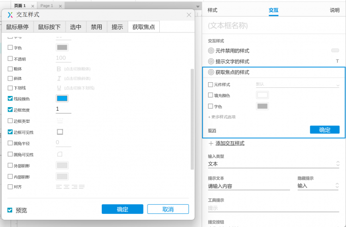Enable 字色 checkbox in dialog
346x227 pixels.
coord(10,47)
